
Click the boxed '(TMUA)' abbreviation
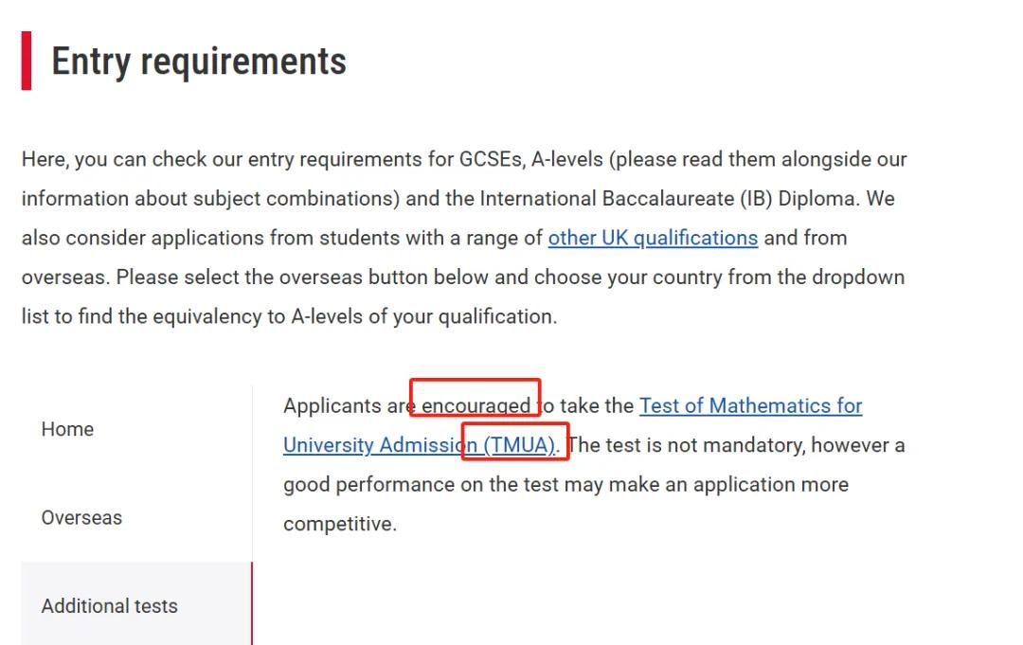tap(519, 445)
